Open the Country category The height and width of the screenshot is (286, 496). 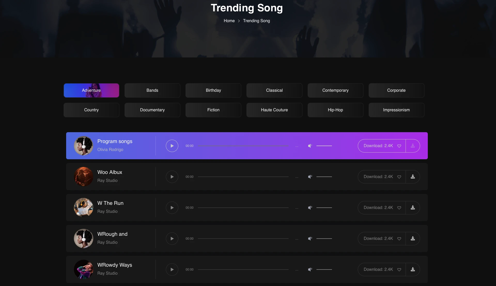91,110
